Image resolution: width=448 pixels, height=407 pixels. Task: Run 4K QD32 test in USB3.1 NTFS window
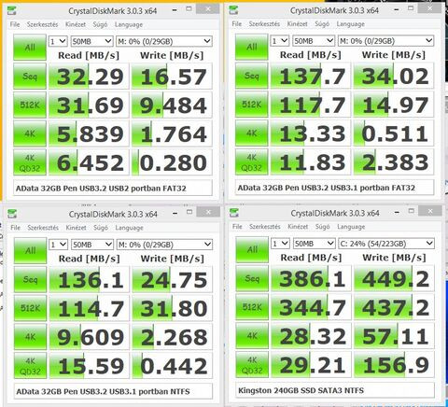click(30, 366)
